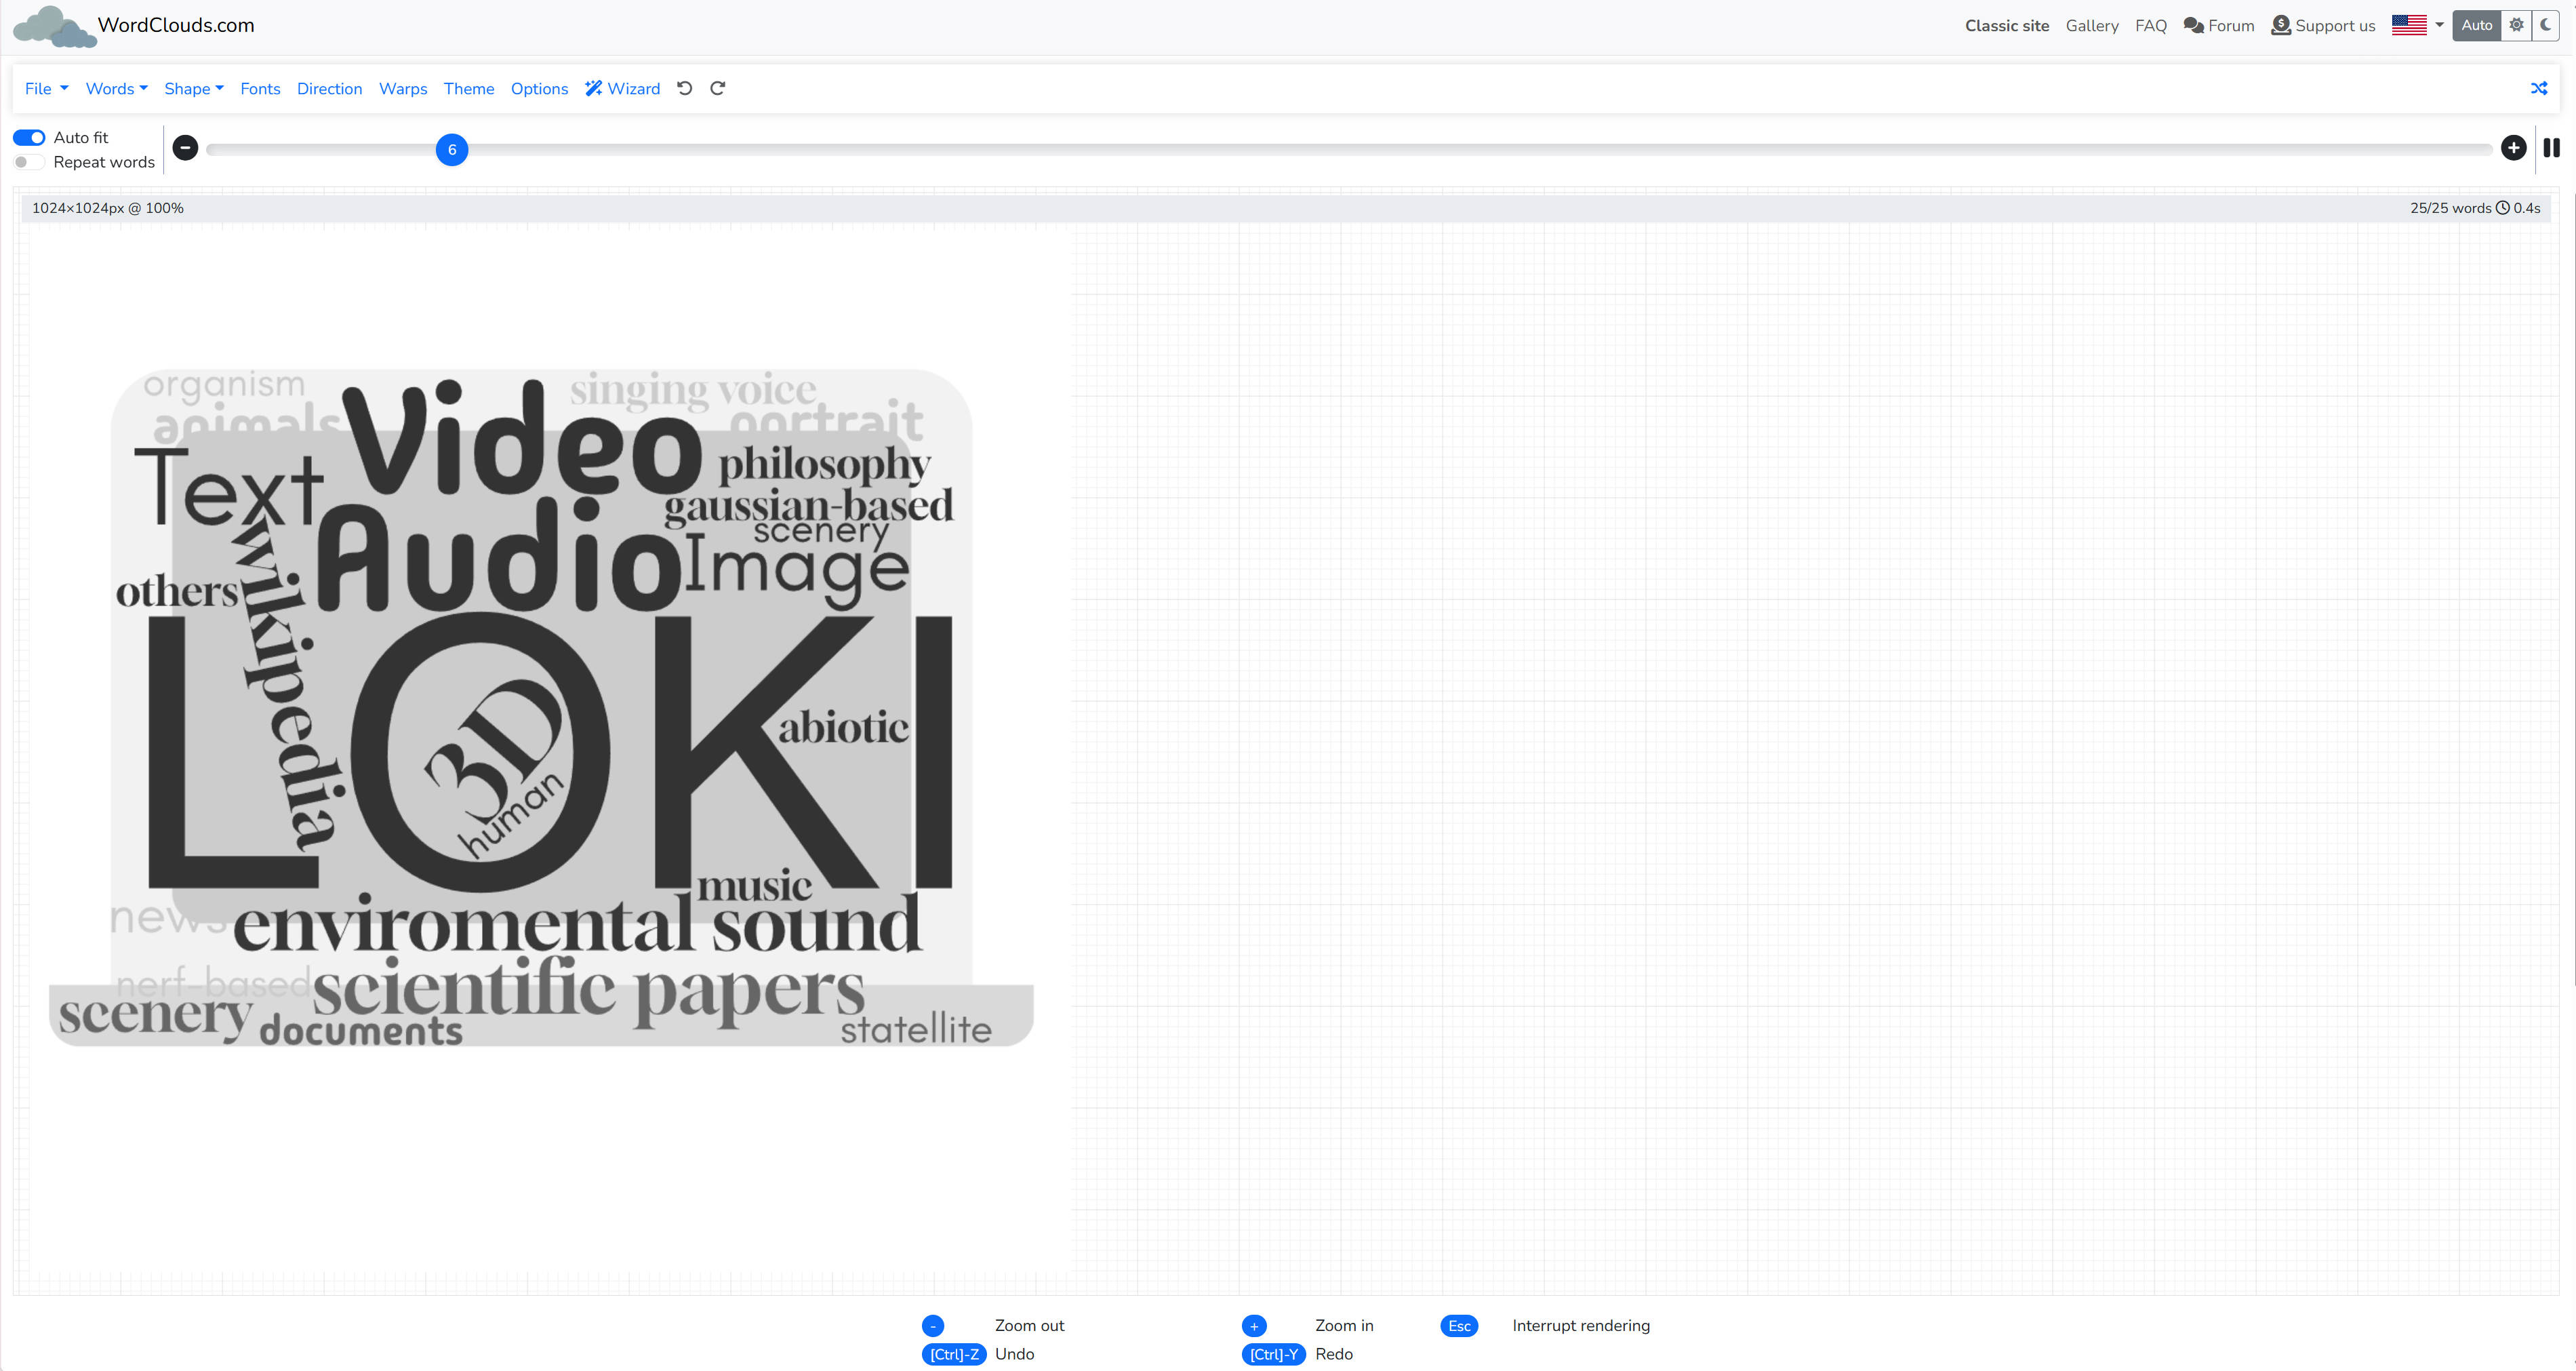Toggle the Auto theme button

(2476, 25)
